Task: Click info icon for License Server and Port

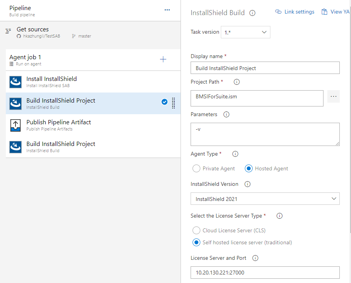Action: tap(255, 258)
